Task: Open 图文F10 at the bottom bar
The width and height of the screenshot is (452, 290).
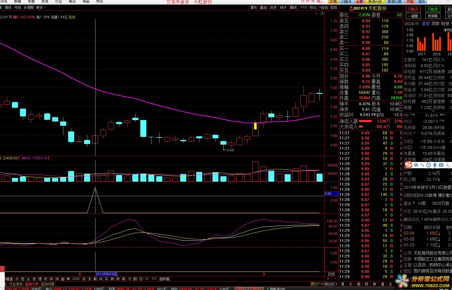Action: click(317, 284)
